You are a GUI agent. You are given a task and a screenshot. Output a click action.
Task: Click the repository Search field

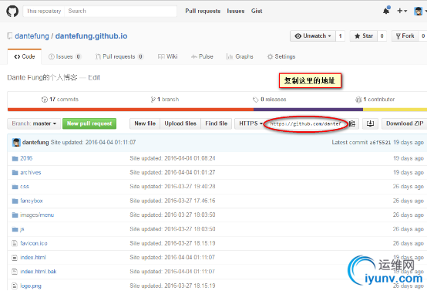point(121,11)
